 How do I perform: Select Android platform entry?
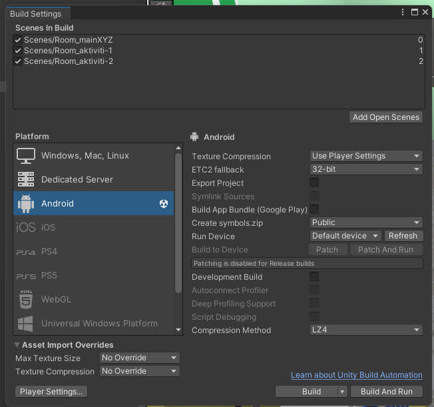click(94, 203)
